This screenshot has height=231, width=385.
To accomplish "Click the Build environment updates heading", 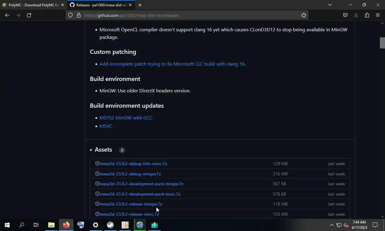I will pyautogui.click(x=127, y=106).
